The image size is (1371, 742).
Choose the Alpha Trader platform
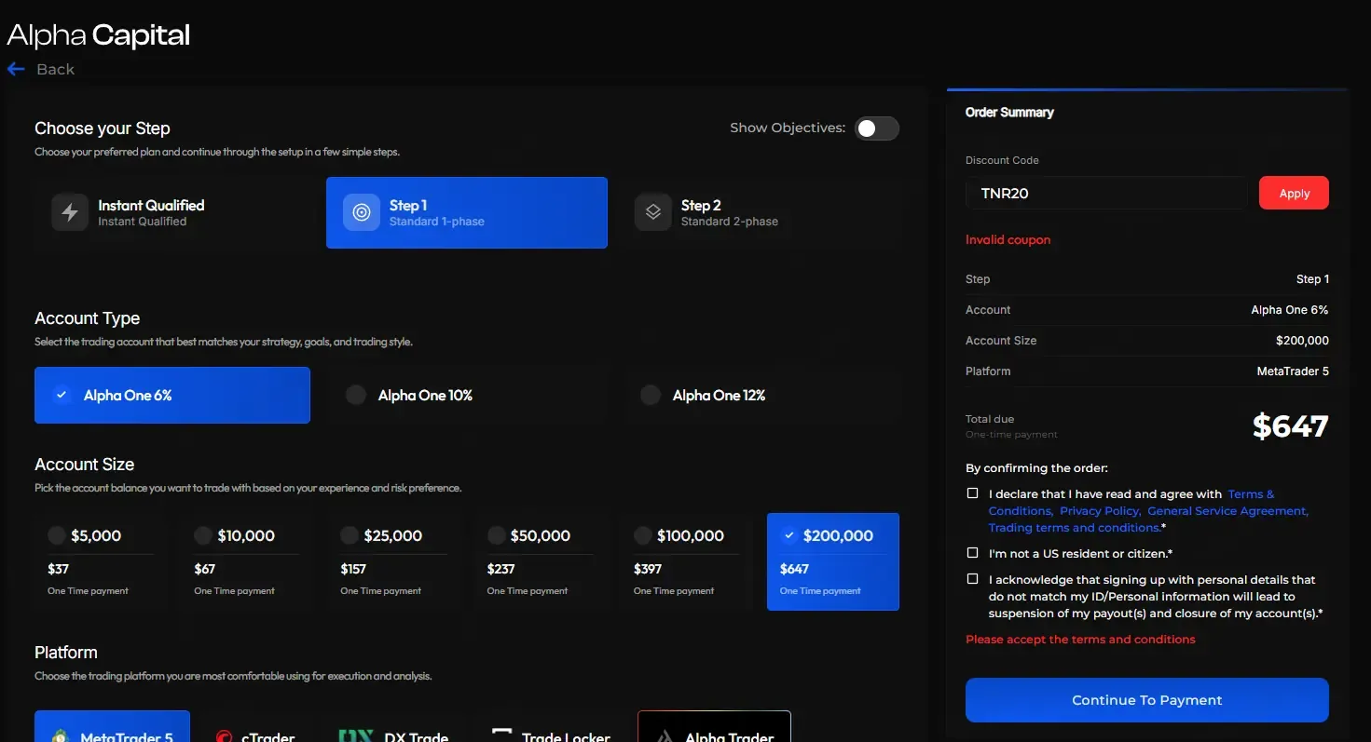click(x=714, y=727)
